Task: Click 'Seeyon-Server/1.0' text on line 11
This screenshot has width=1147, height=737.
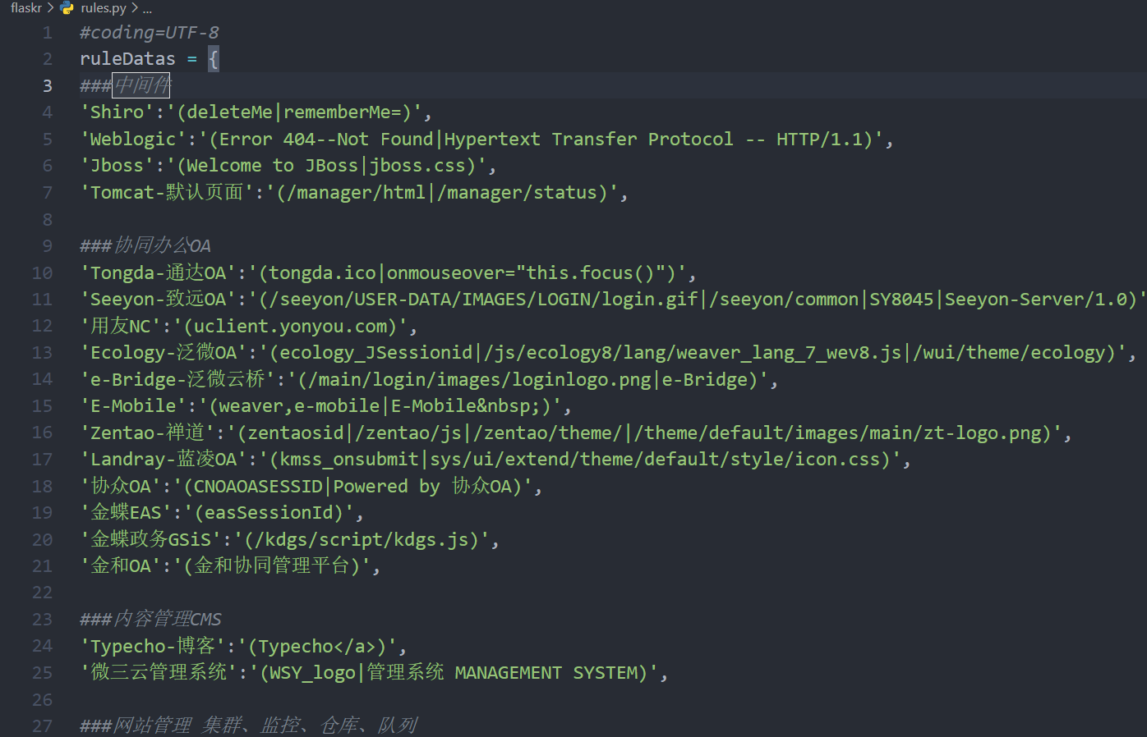Action: [1035, 300]
